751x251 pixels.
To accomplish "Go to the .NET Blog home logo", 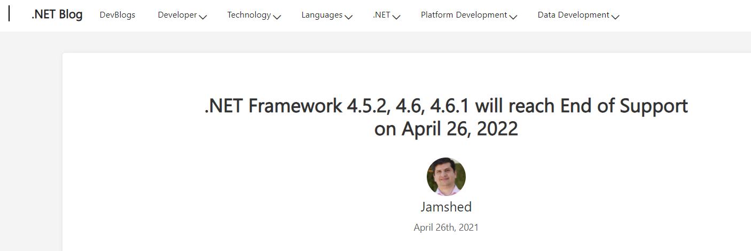I will [57, 15].
